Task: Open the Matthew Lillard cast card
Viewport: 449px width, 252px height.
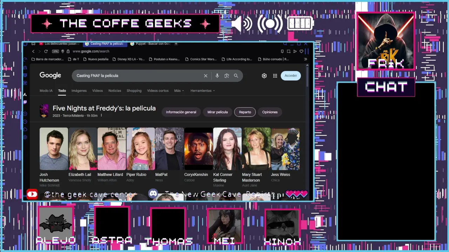Action: point(112,155)
